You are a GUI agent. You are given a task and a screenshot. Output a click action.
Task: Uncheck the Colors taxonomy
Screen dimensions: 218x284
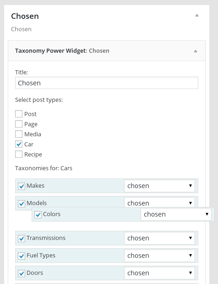(x=38, y=215)
